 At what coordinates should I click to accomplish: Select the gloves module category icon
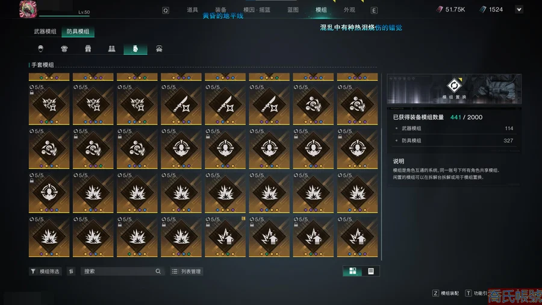pos(135,49)
